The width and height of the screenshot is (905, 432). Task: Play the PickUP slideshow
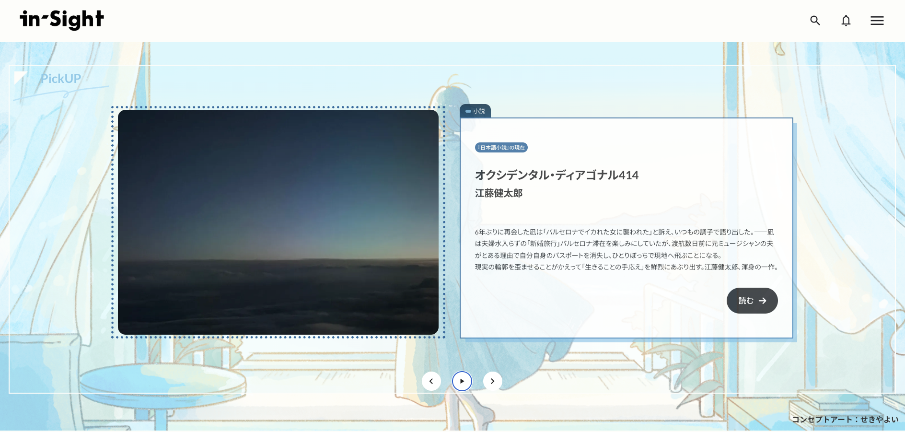point(462,381)
